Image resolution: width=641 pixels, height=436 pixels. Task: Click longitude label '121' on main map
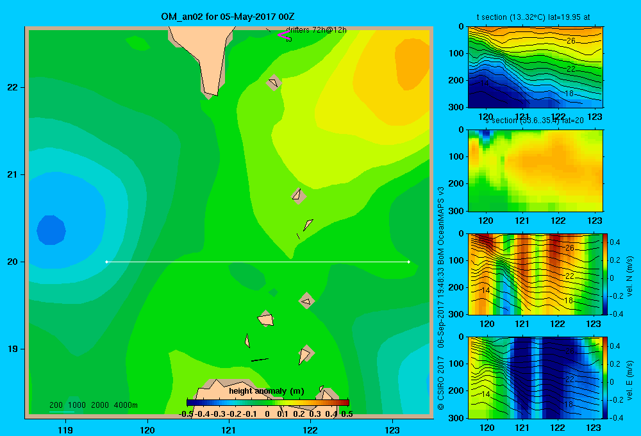[229, 430]
